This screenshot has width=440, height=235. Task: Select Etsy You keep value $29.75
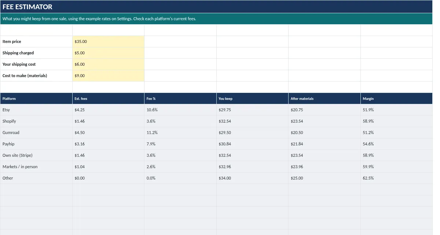(252, 110)
